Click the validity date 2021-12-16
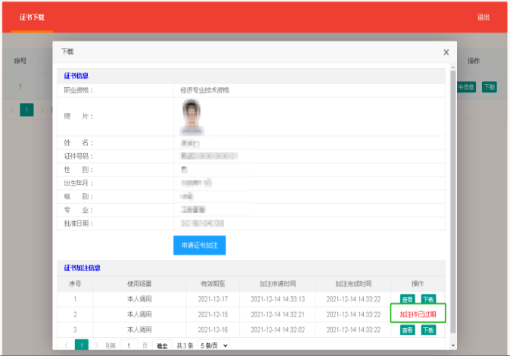This screenshot has height=356, width=510. (213, 329)
